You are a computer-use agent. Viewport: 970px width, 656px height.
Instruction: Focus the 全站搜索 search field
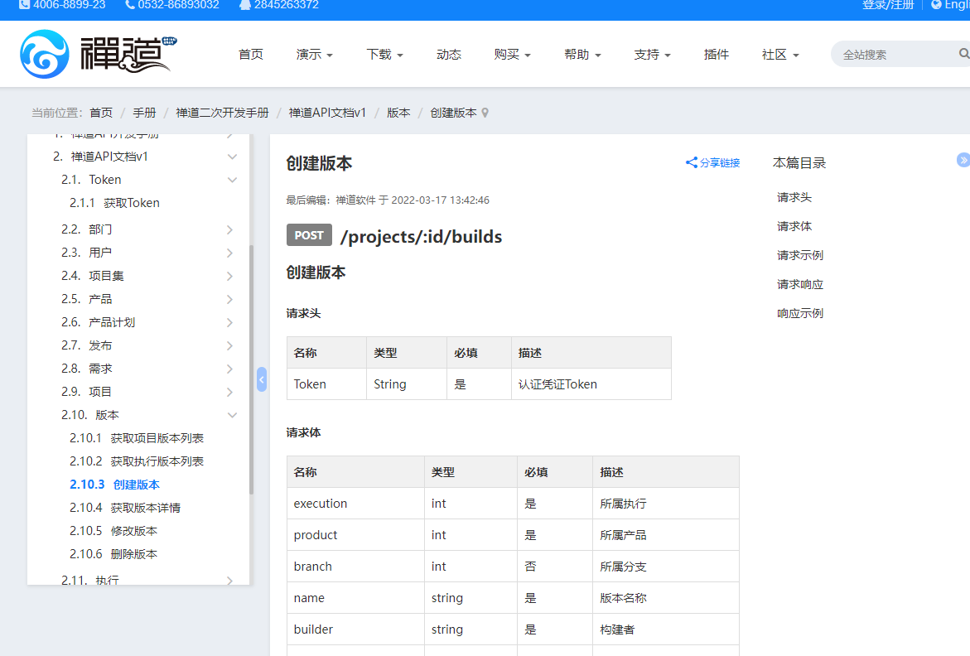click(x=895, y=55)
